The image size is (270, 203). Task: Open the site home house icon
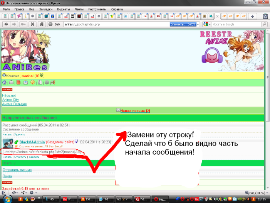(4, 83)
